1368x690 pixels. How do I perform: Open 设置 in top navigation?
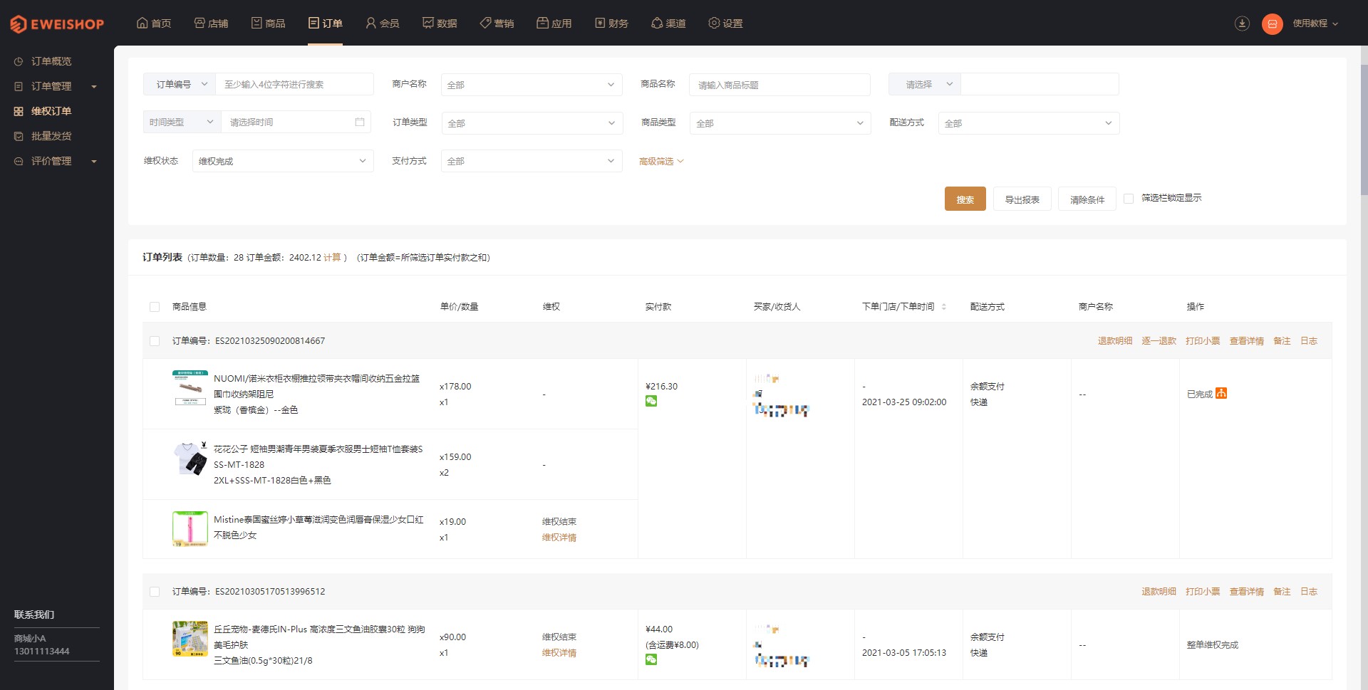pyautogui.click(x=725, y=23)
